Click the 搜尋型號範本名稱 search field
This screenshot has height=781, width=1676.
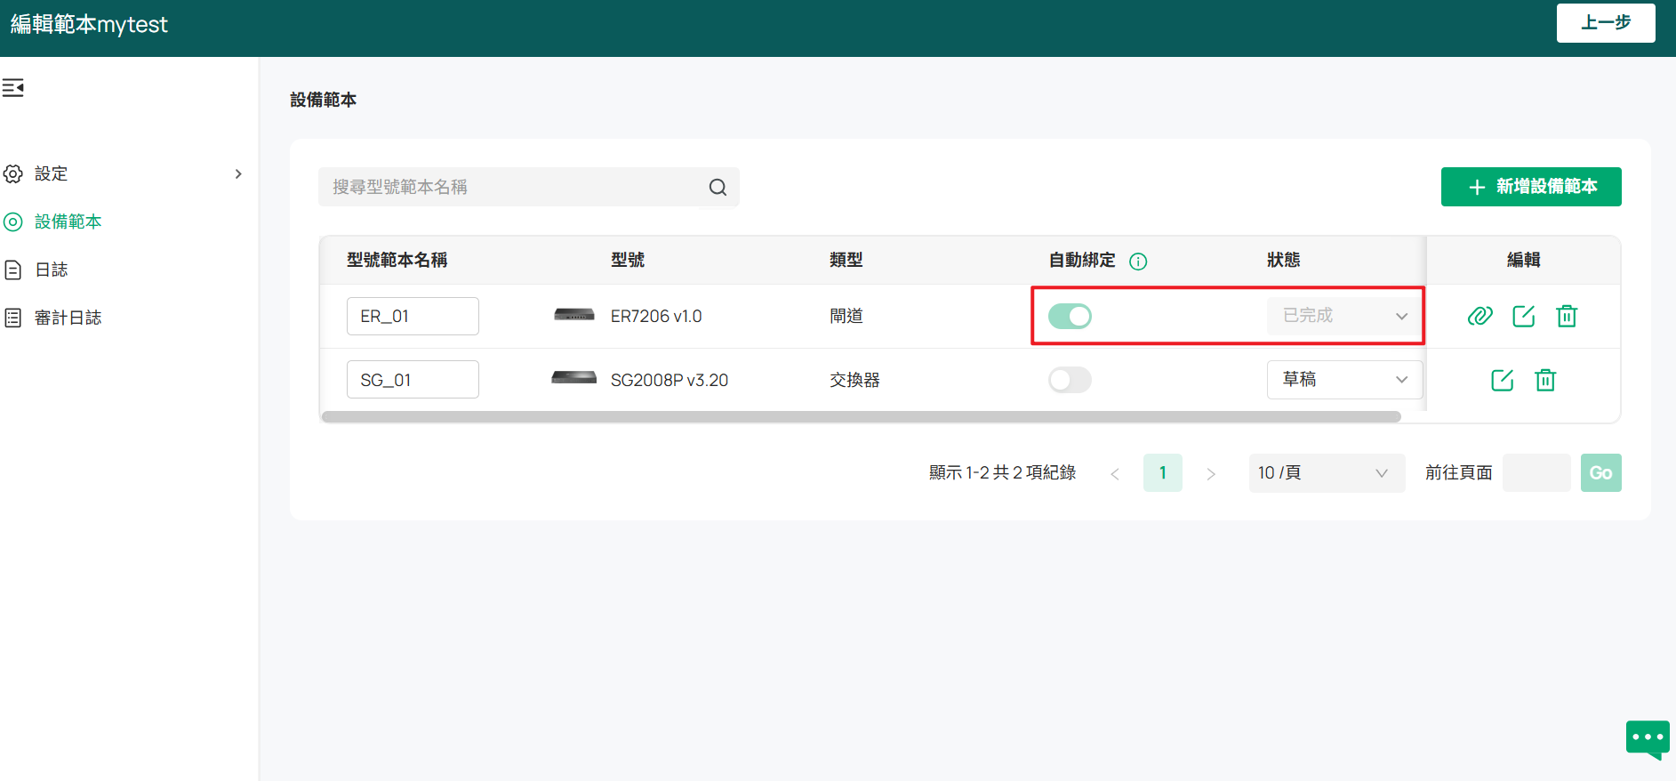point(528,187)
